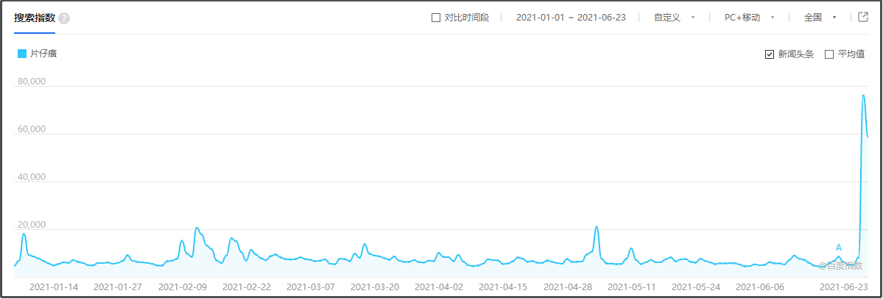Click the 2021-05-24 axis date label
The image size is (883, 299).
tap(695, 287)
